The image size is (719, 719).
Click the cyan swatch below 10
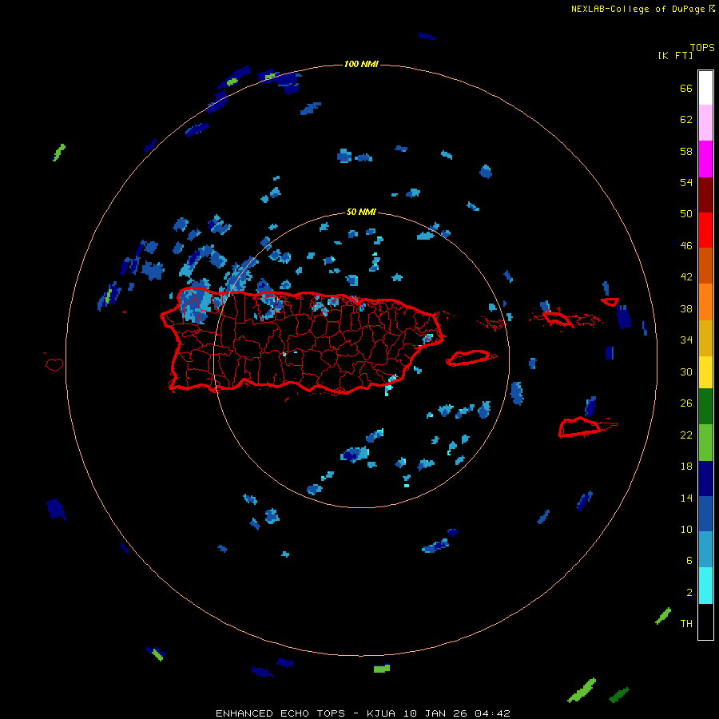pyautogui.click(x=705, y=586)
